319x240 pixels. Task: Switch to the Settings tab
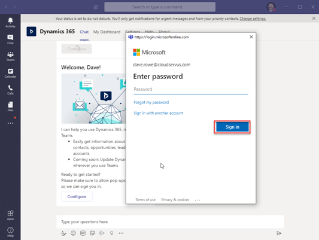click(133, 31)
